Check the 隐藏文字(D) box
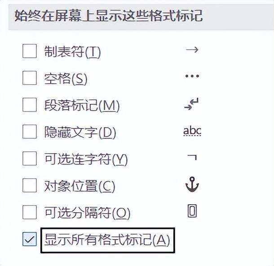 [x=30, y=132]
